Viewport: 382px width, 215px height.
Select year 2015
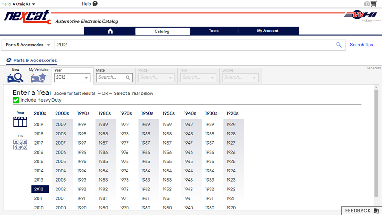[x=38, y=161]
